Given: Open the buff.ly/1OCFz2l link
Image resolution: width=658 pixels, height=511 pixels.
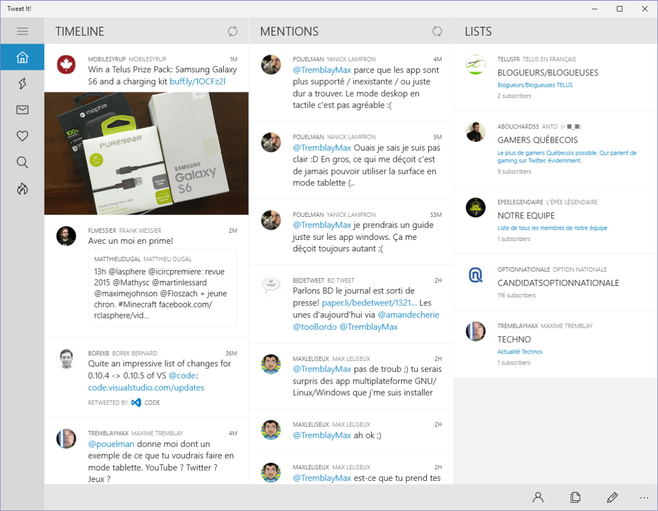Looking at the screenshot, I should 198,82.
